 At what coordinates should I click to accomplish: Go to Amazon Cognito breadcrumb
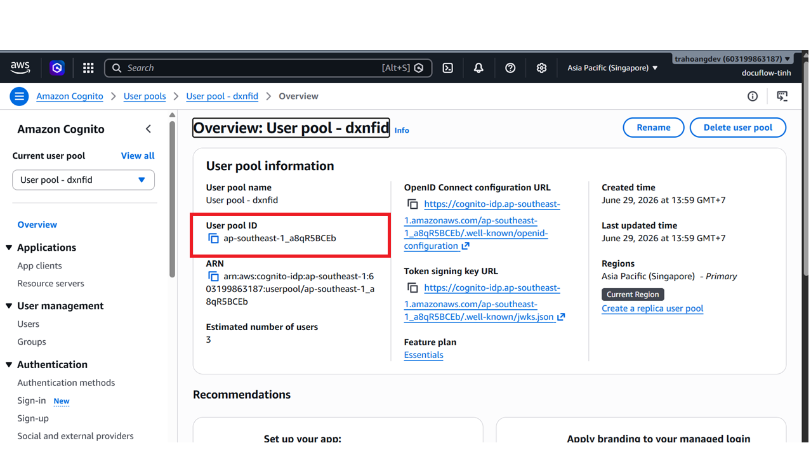(70, 96)
